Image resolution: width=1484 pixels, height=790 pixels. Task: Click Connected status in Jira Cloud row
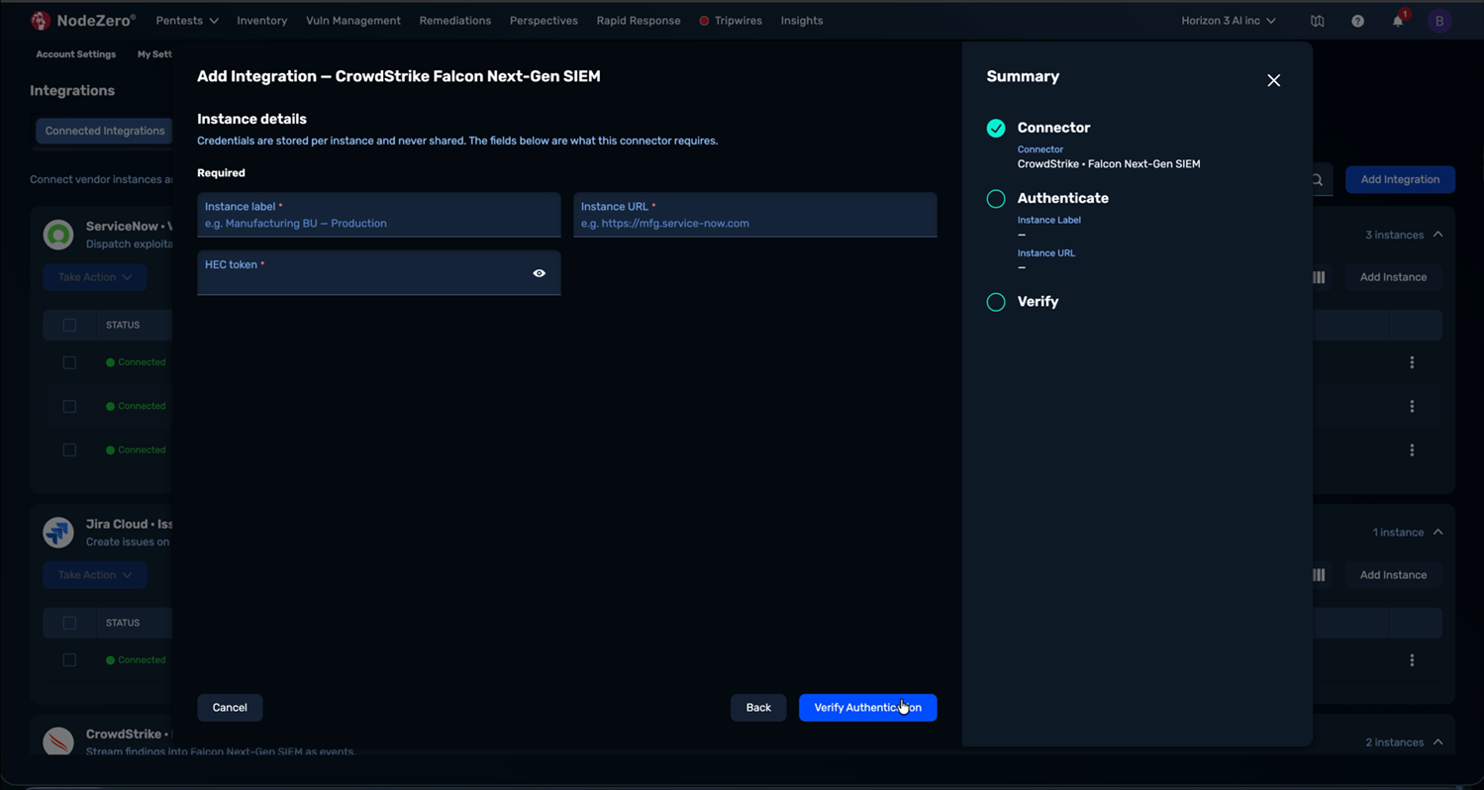[x=136, y=660]
